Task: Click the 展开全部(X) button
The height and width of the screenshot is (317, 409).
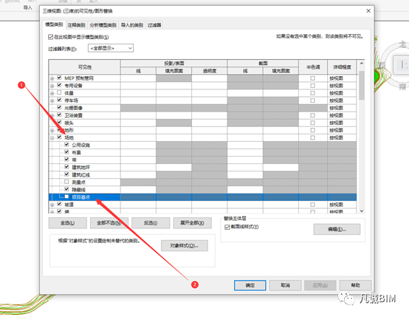Action: point(192,223)
